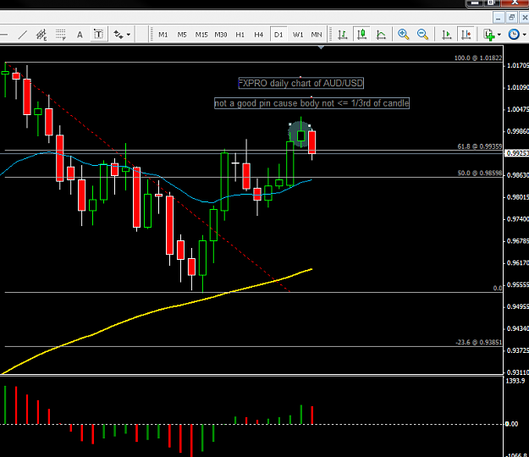Viewport: 529px width, 457px height.
Task: Switch to H1 timeframe
Action: 240,35
